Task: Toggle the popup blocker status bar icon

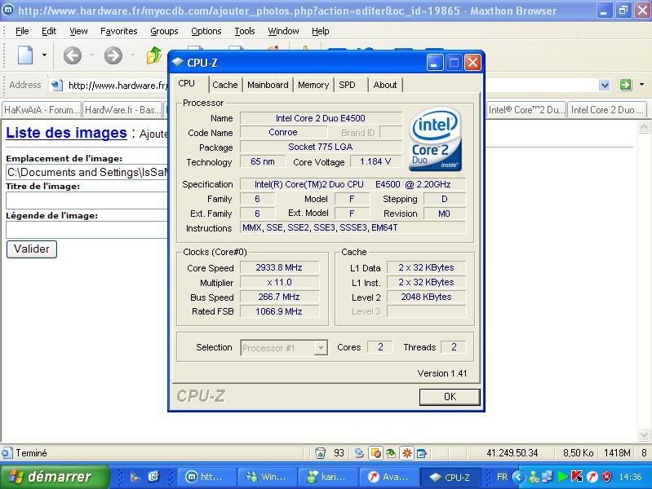Action: pyautogui.click(x=375, y=453)
